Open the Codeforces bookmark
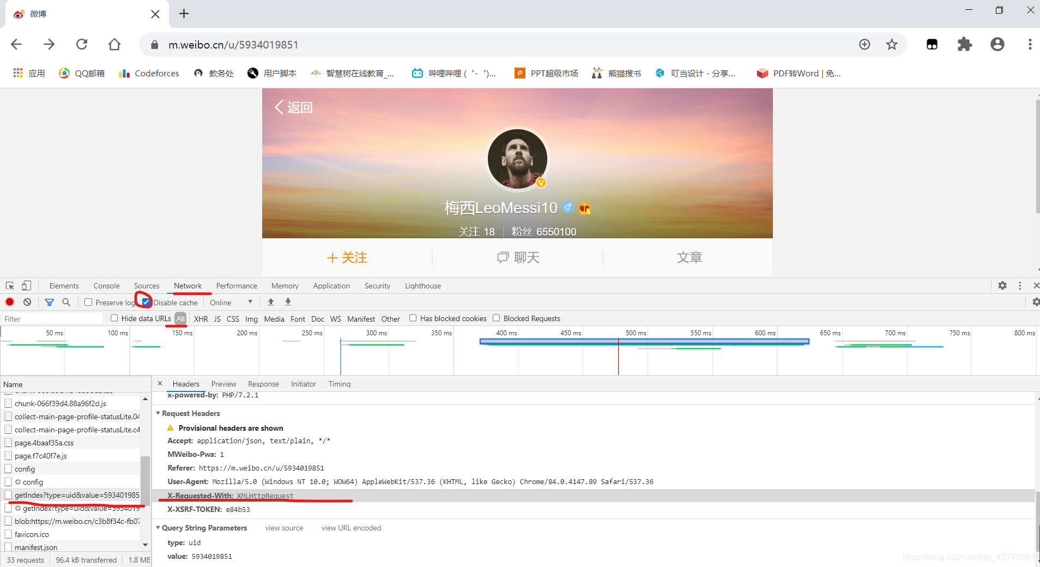Screen dimensions: 1040x567 coord(149,73)
